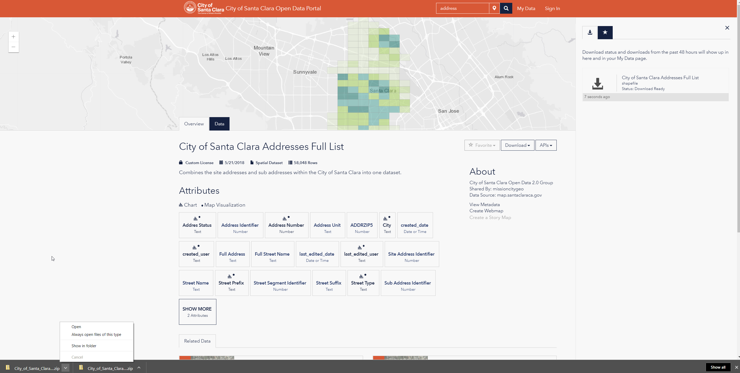The height and width of the screenshot is (373, 740).
Task: Select the Street Name attribute card
Action: [196, 283]
